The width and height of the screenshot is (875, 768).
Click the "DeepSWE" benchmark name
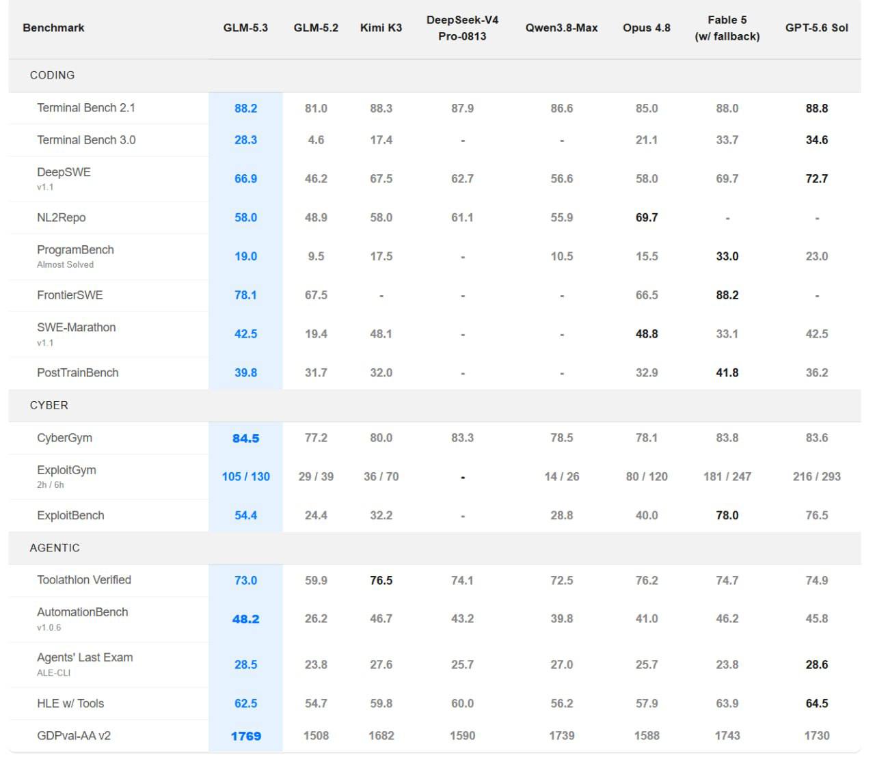tap(64, 172)
